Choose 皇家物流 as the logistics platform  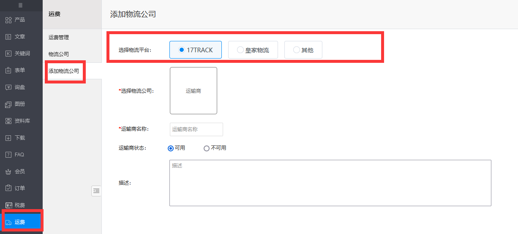pyautogui.click(x=253, y=50)
